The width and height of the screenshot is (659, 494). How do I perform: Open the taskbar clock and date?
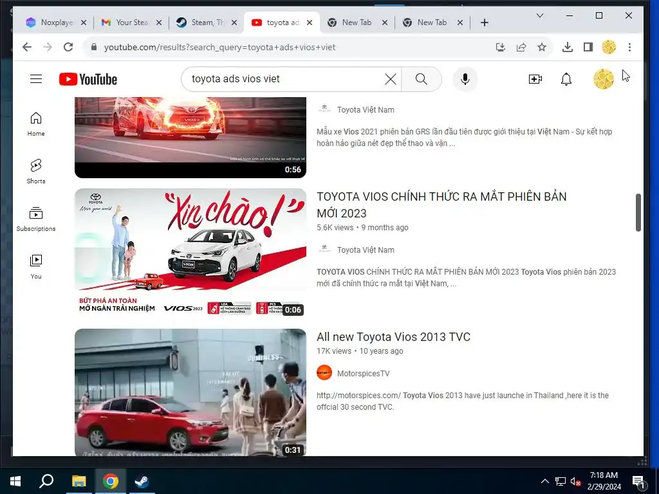click(604, 481)
